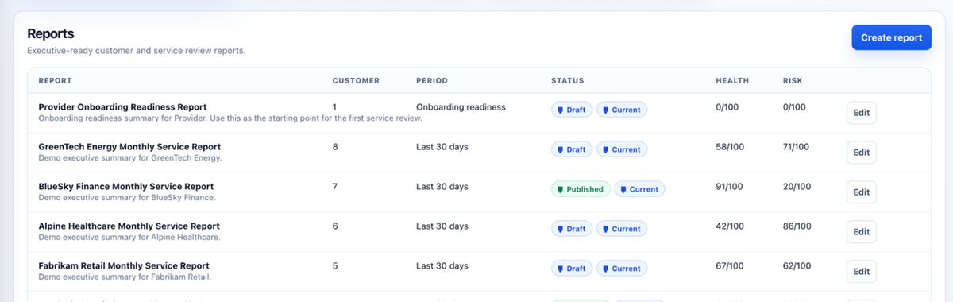Screen dimensions: 953x302
Task: Open BlueSky Finance Monthly Service Report title
Action: coord(126,187)
